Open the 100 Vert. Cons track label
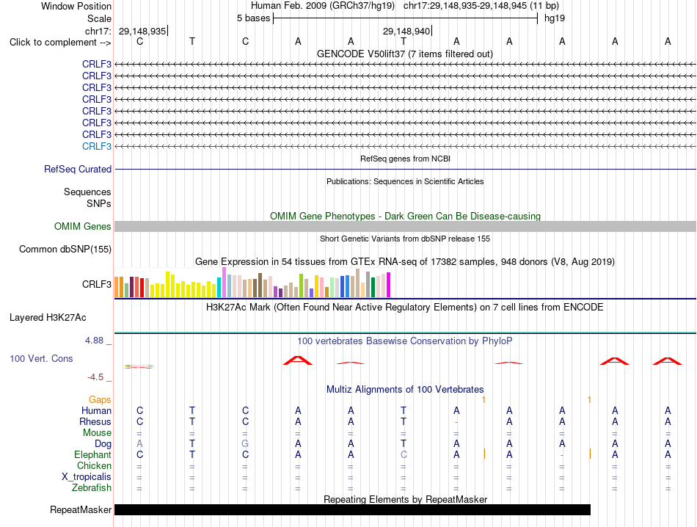The image size is (697, 527). pos(41,358)
